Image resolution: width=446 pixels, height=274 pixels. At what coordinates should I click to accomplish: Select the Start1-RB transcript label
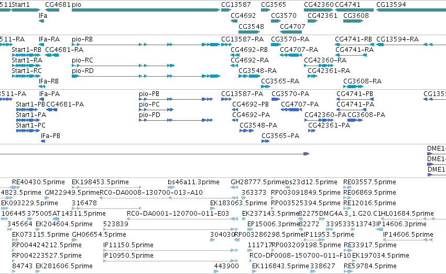pyautogui.click(x=26, y=49)
